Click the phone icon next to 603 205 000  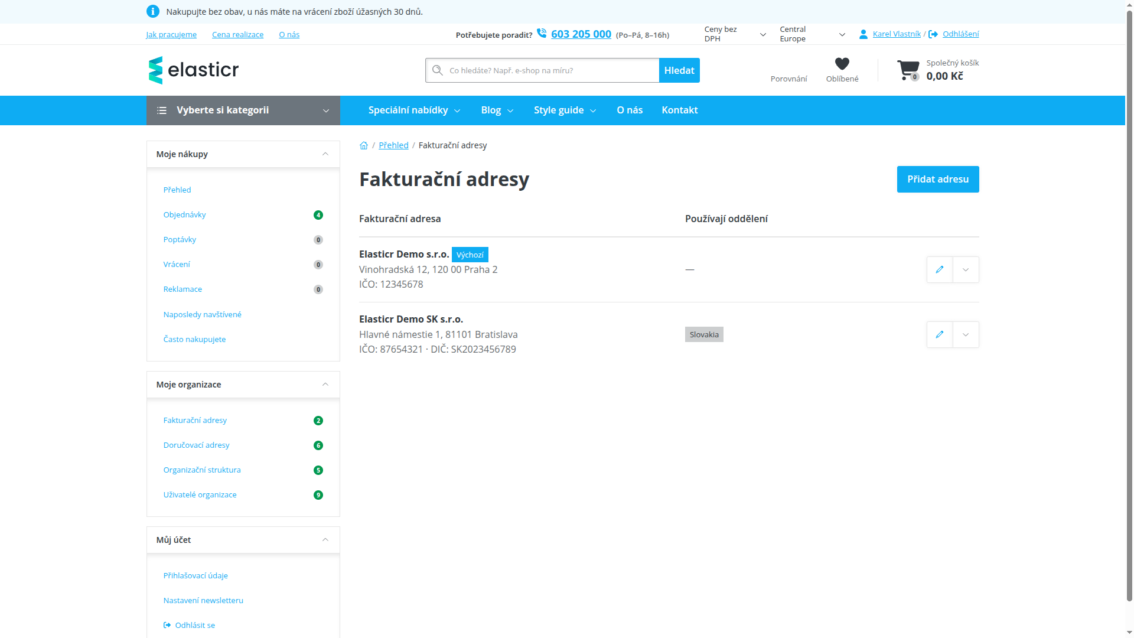coord(542,34)
